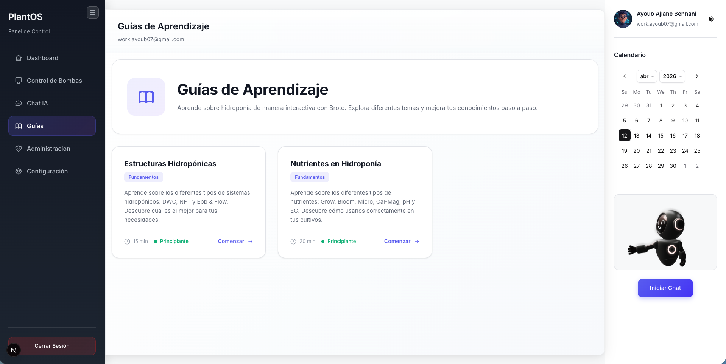
Task: Open Chat IA via the chat bubble icon
Action: click(19, 103)
